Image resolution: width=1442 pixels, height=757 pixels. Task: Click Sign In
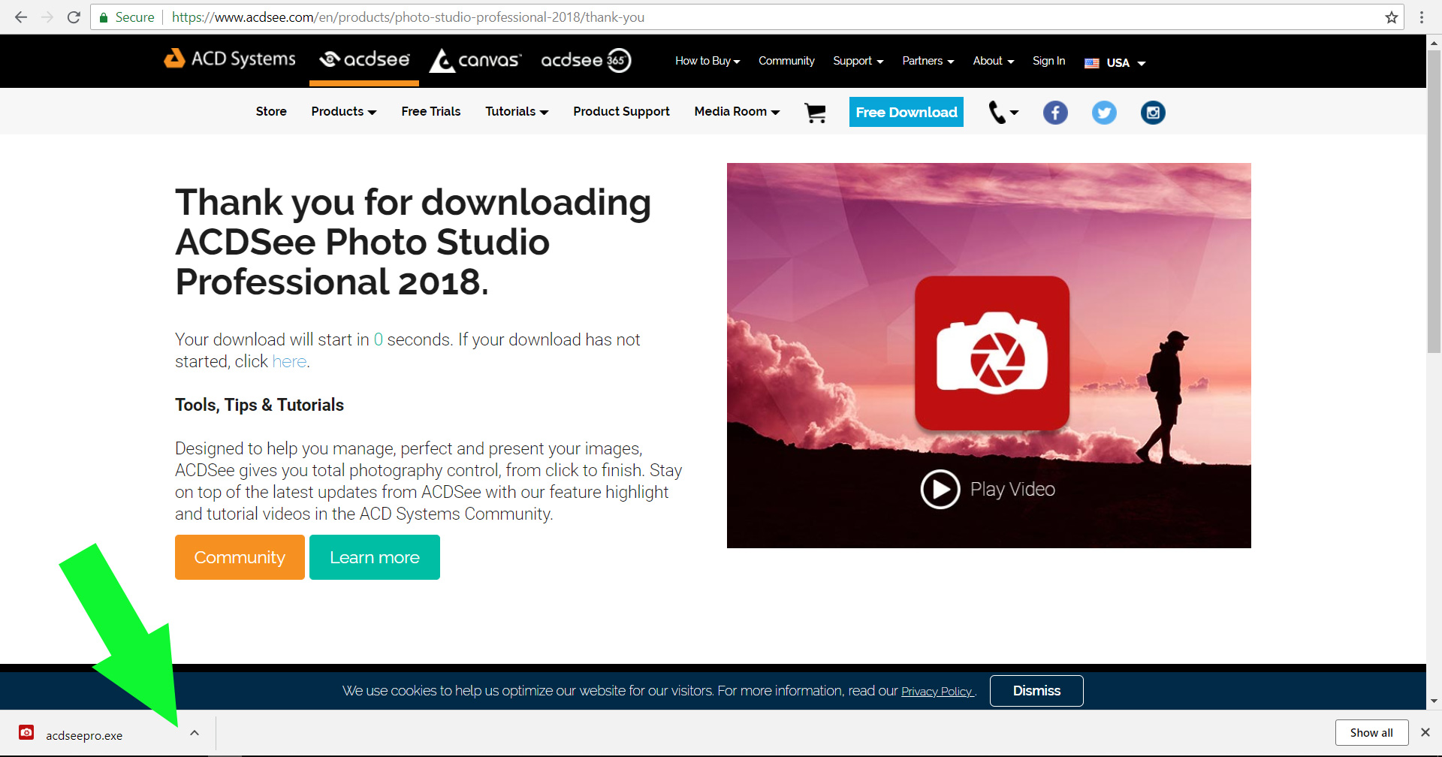pyautogui.click(x=1048, y=61)
